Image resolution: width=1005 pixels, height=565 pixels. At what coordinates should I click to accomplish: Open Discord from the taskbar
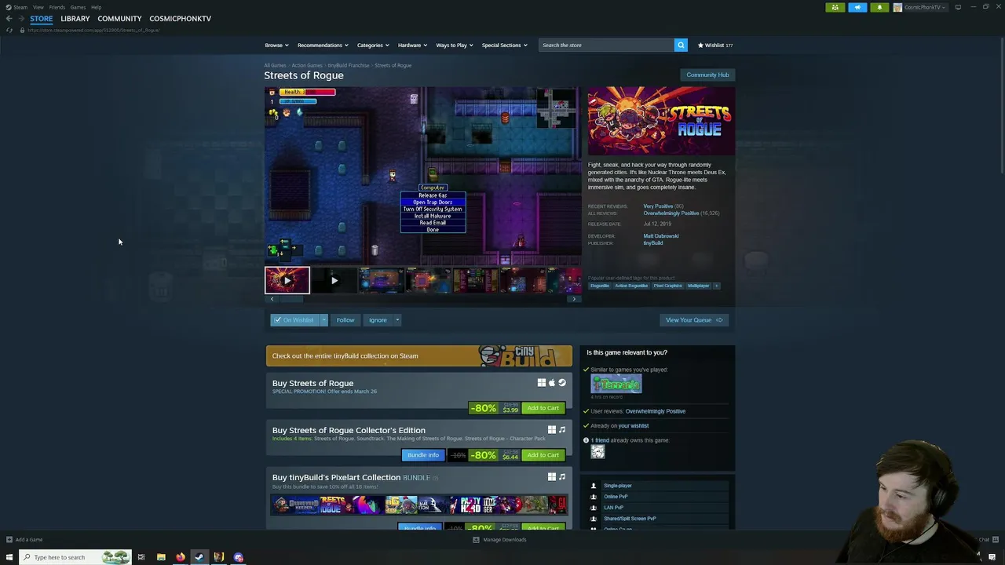(239, 557)
